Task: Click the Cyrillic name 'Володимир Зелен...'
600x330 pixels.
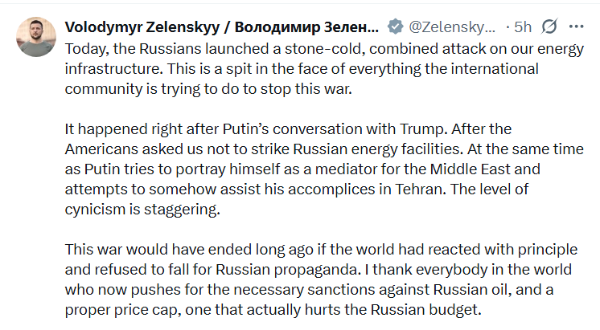Action: tap(306, 27)
